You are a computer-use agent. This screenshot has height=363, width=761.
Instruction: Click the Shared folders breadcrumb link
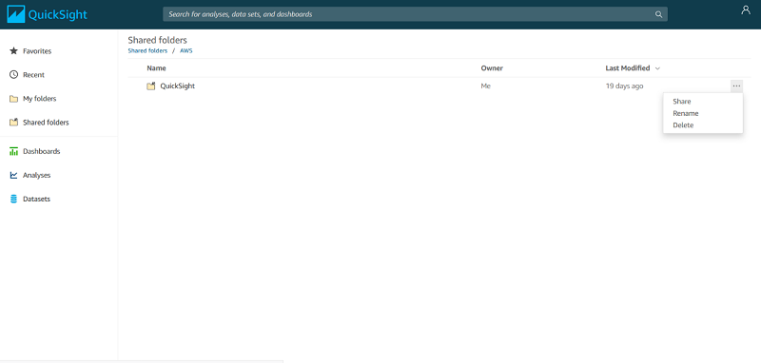click(x=147, y=50)
